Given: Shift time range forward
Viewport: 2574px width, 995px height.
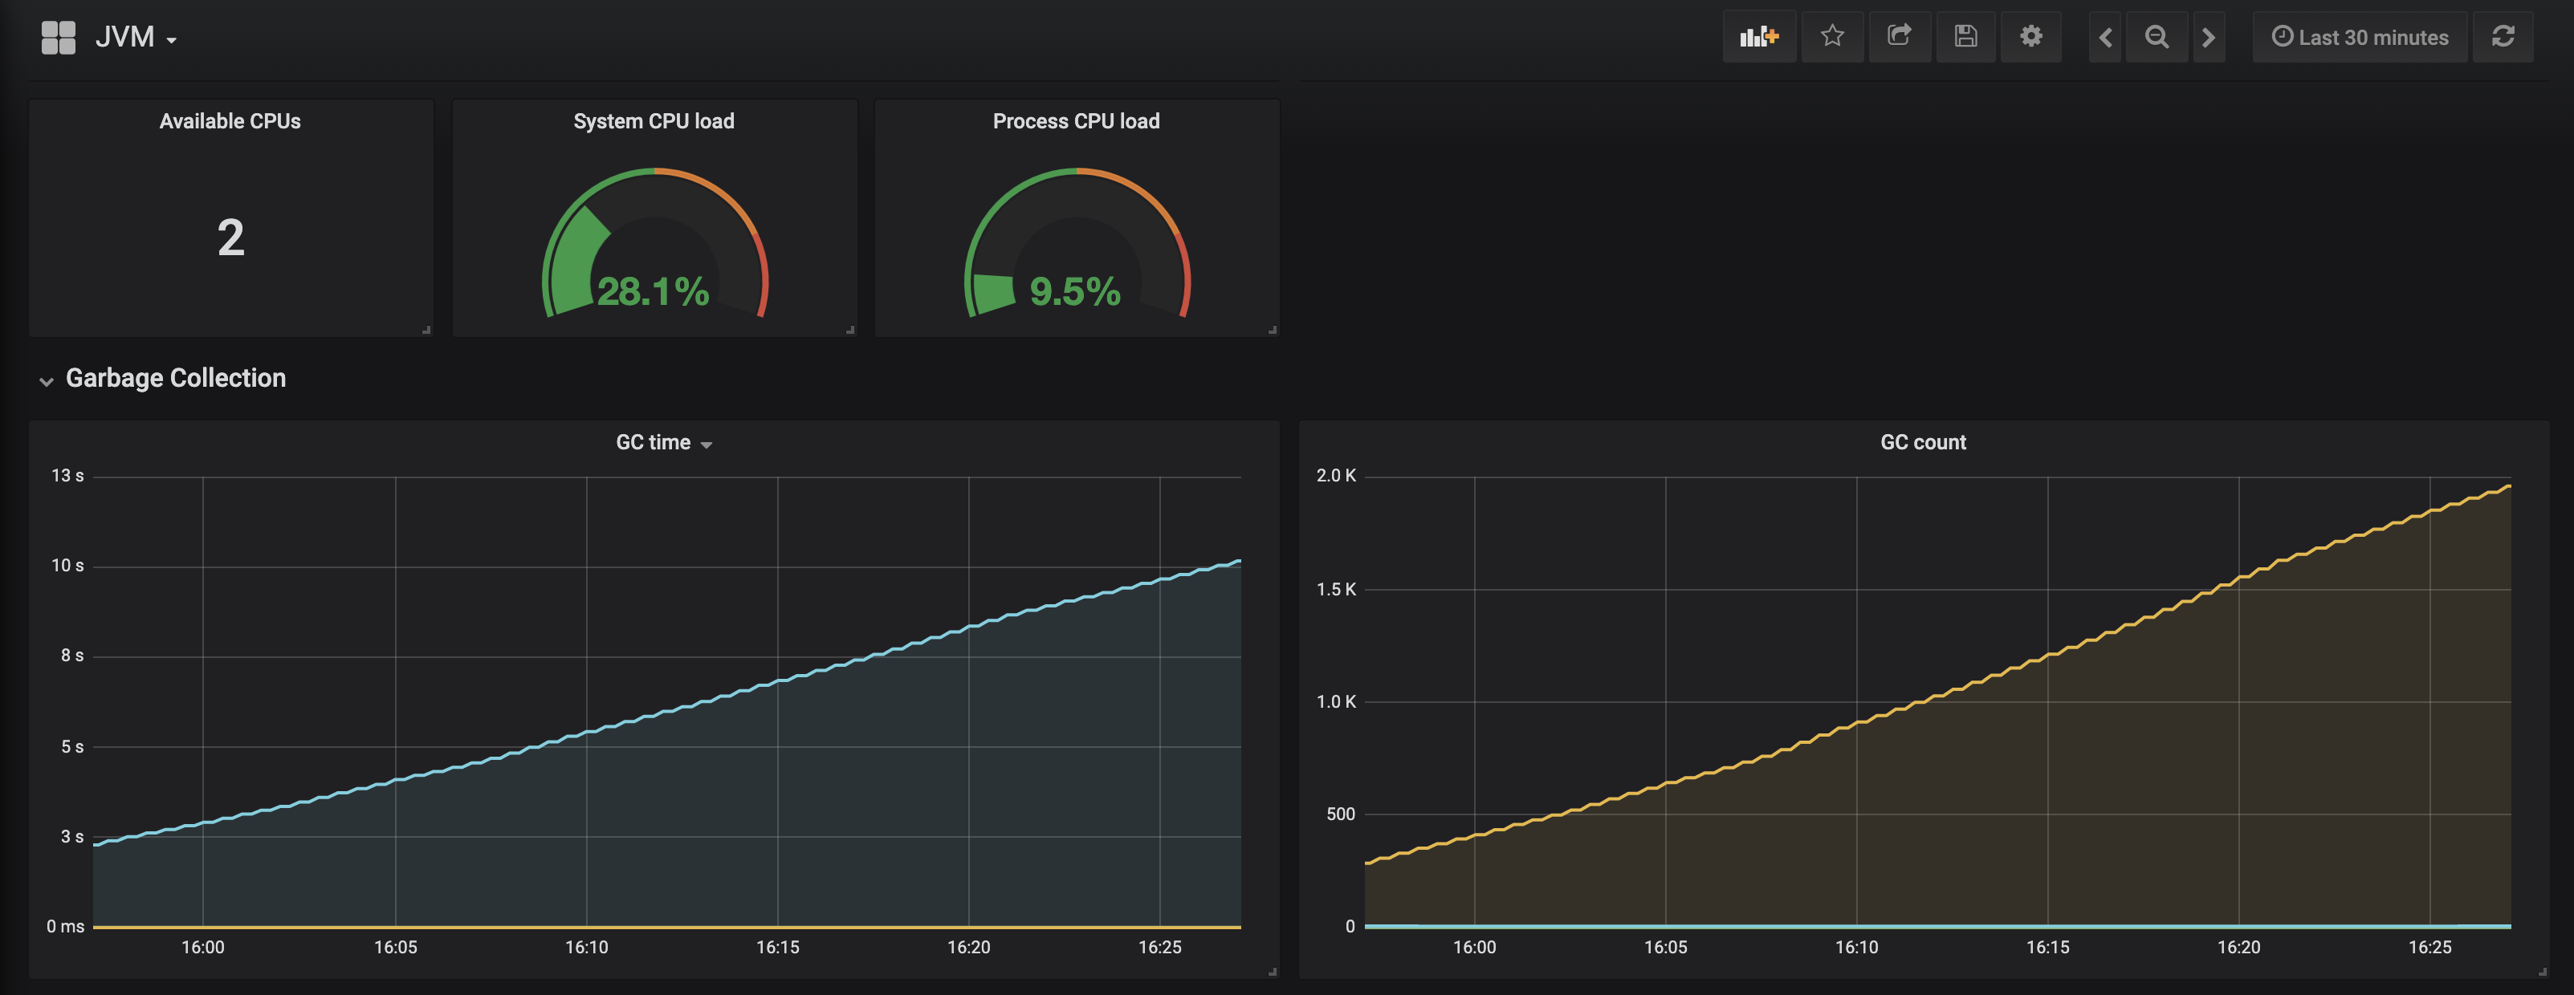Looking at the screenshot, I should 2208,37.
